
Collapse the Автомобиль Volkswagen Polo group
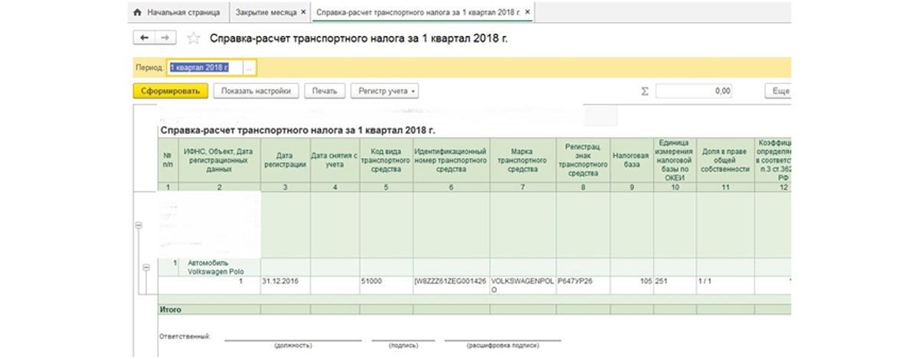146,267
